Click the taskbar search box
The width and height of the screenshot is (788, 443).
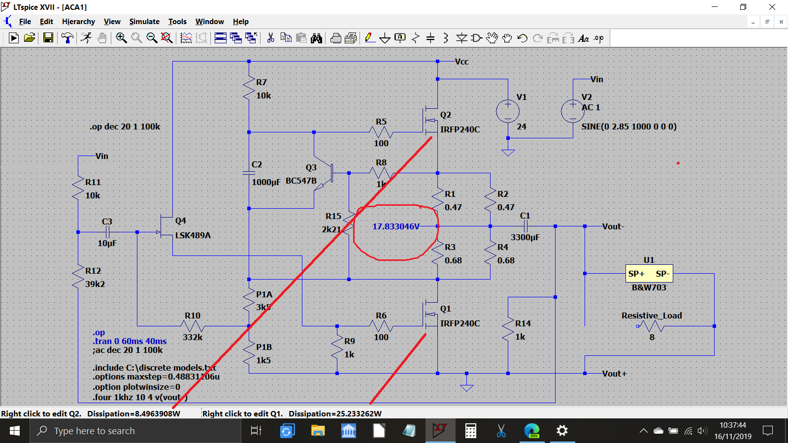(x=135, y=431)
